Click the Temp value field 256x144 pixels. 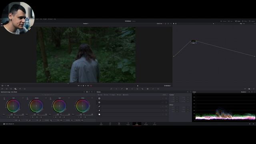point(19,120)
